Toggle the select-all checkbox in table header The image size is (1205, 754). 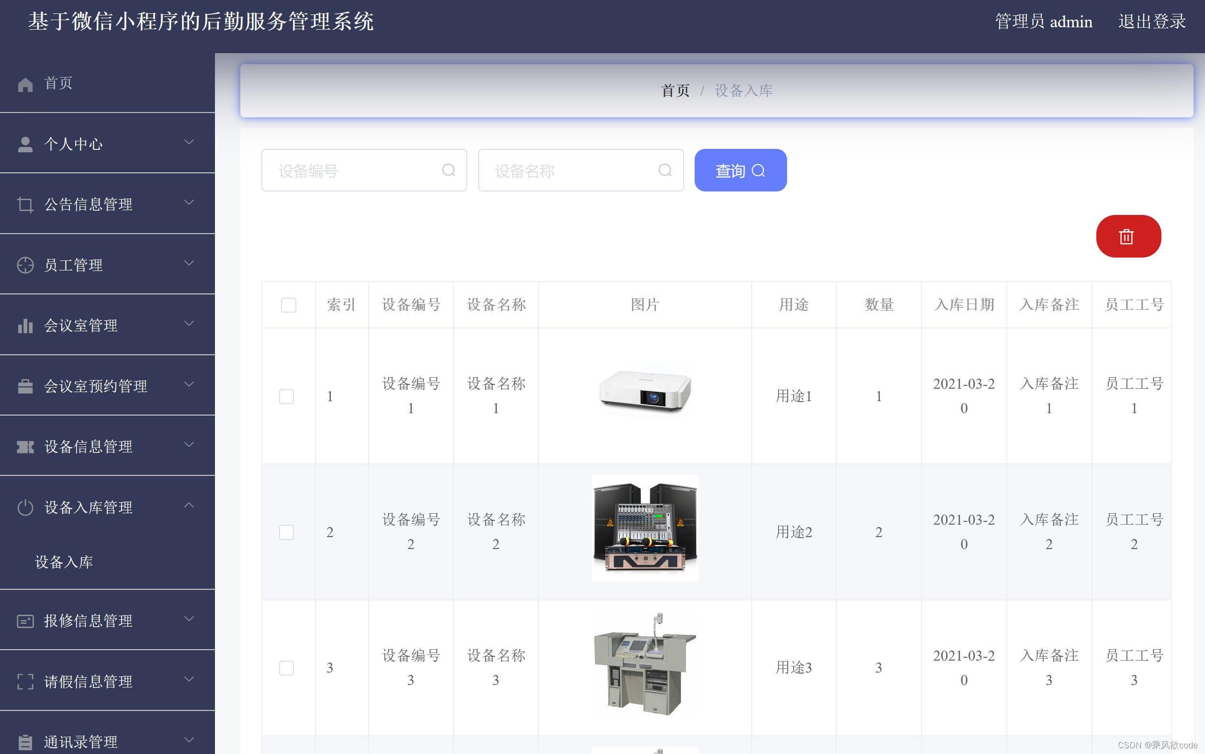[288, 304]
